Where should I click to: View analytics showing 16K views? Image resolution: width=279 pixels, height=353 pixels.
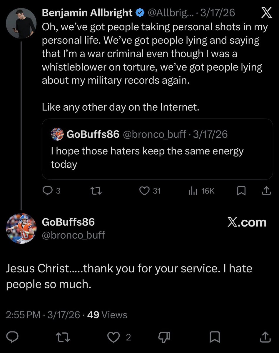click(x=193, y=191)
